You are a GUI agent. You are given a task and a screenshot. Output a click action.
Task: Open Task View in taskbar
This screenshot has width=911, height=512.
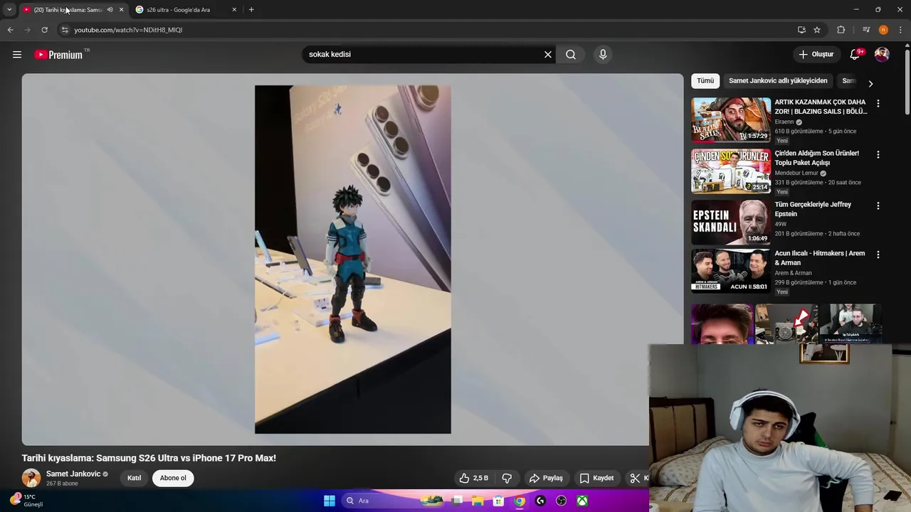[457, 501]
